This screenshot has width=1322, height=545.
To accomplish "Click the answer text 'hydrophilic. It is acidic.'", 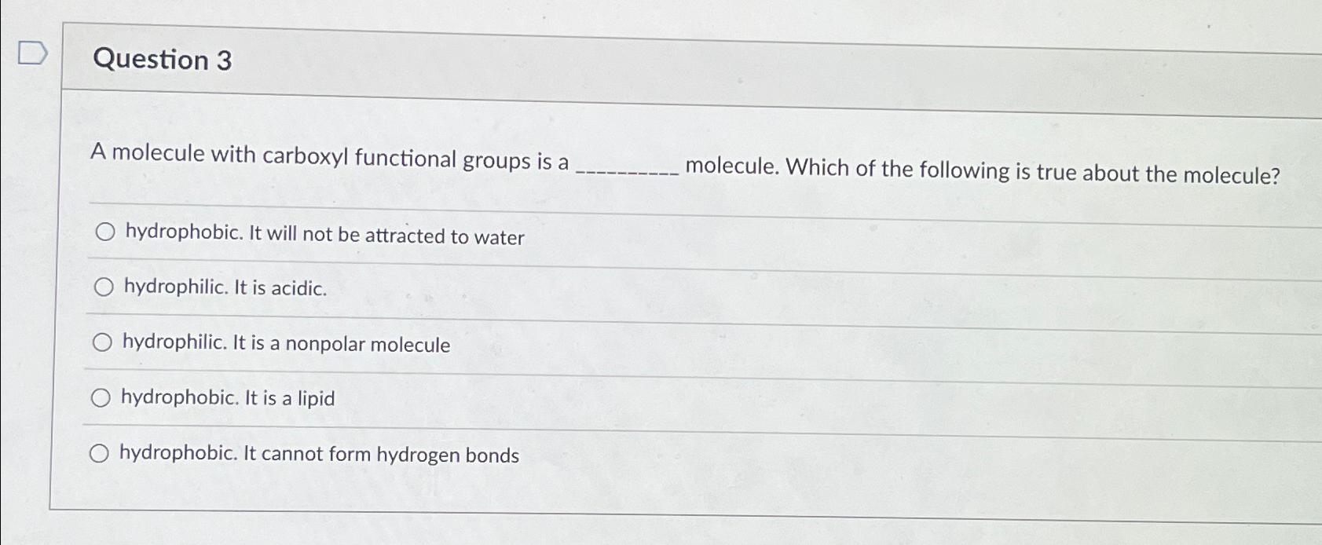I will (224, 289).
